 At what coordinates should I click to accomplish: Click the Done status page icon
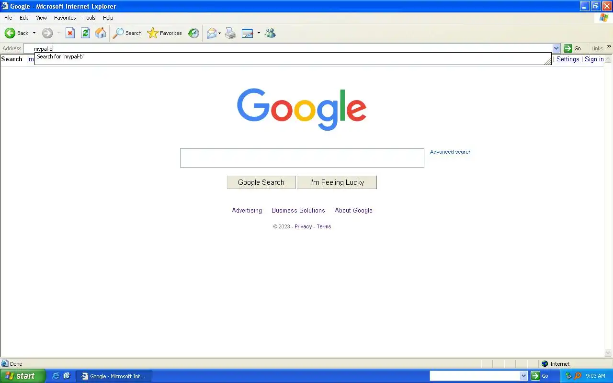[x=5, y=364]
